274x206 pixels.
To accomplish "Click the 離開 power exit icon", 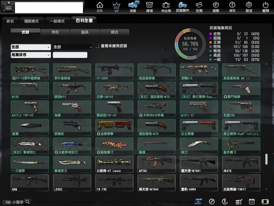I will pos(266,7).
